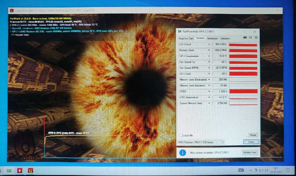Expand the GPU Temperature sensor dropdown
This screenshot has width=296, height=176.
(x=209, y=56)
